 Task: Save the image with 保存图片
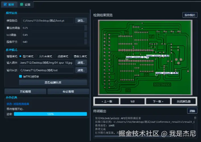pyautogui.click(x=190, y=15)
